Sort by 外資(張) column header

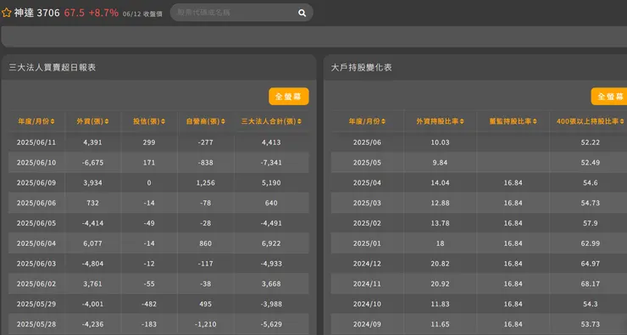coord(92,121)
